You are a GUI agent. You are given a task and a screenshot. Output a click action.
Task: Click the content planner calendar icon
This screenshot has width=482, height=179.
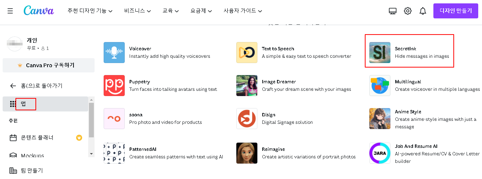[13, 138]
